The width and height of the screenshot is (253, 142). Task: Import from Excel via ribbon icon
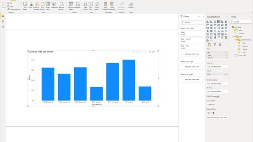(30, 5)
